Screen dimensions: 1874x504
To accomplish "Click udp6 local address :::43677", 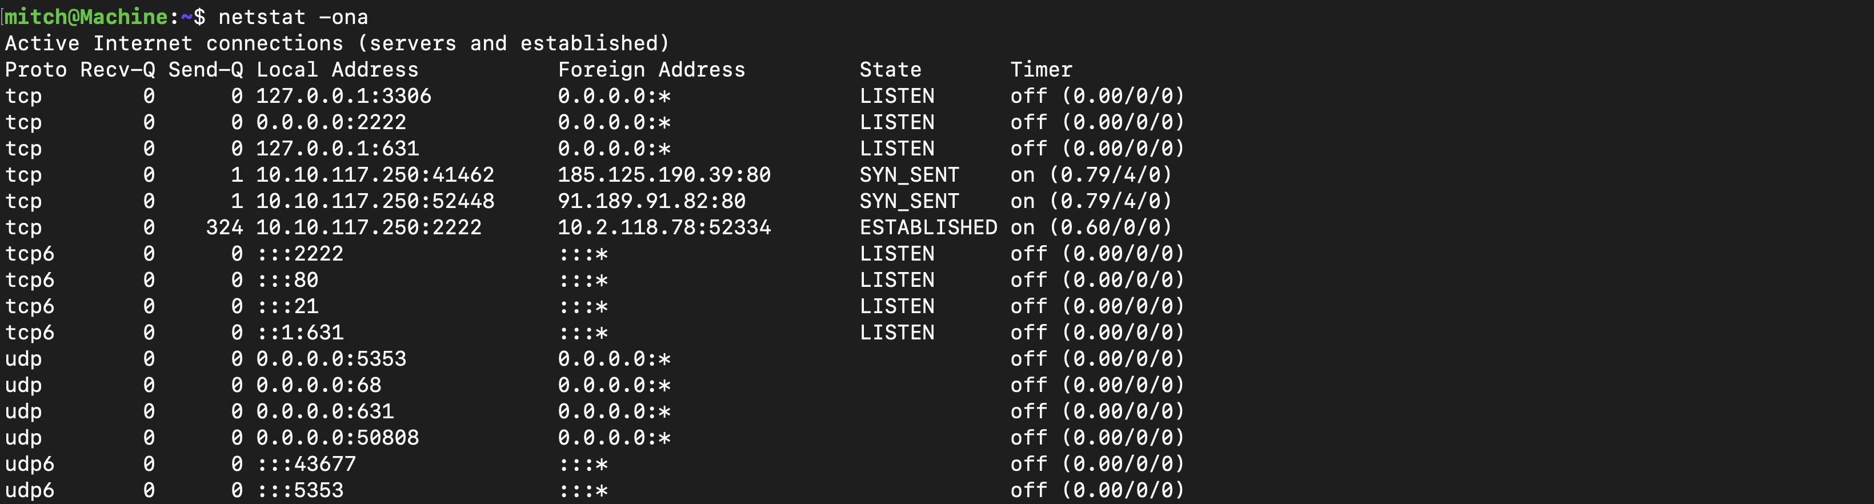I will coord(306,464).
